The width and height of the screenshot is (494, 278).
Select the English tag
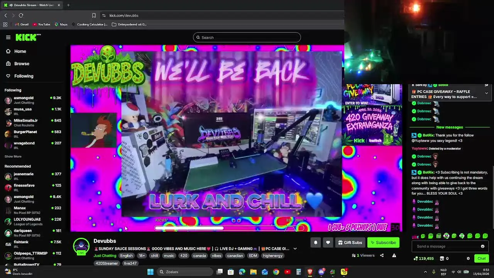pos(126,256)
